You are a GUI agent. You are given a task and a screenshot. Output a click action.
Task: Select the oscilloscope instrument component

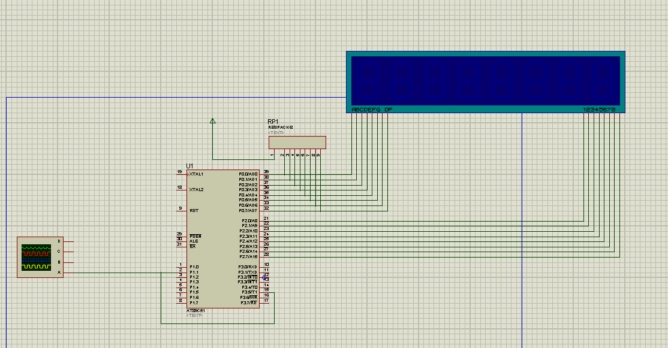coord(40,258)
